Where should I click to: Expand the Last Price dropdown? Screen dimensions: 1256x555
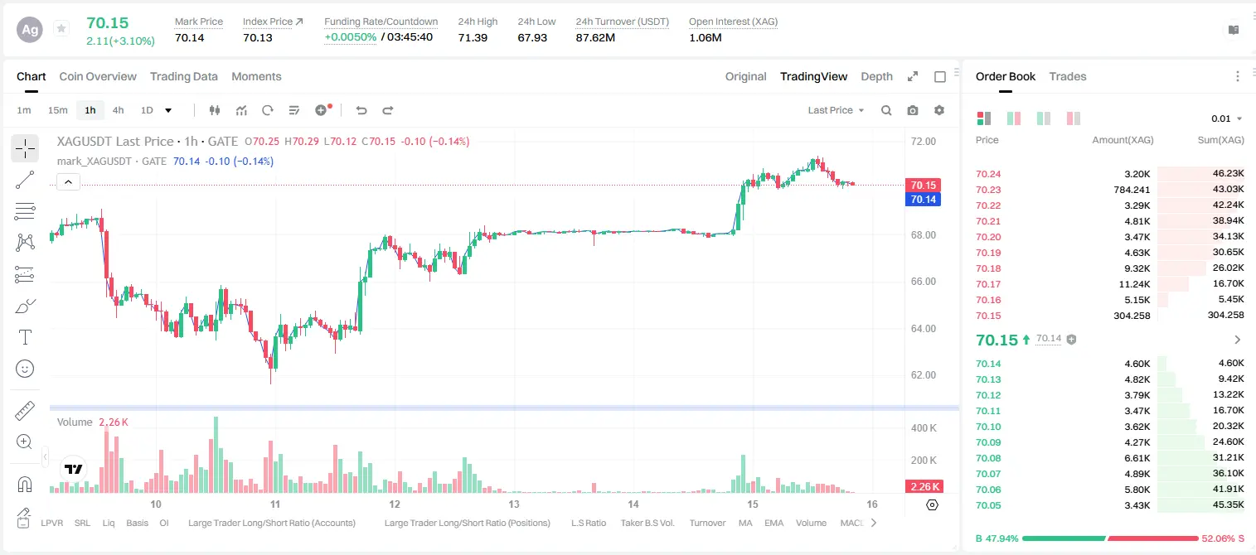tap(837, 110)
